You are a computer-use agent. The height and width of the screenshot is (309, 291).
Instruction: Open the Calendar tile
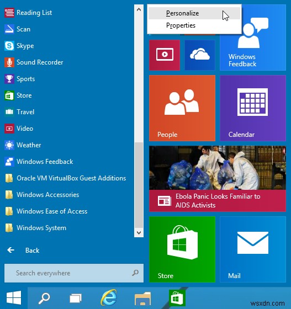[253, 108]
